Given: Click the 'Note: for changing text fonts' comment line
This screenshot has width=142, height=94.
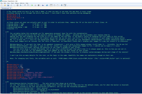Looking at the screenshot, I should 70,58.
